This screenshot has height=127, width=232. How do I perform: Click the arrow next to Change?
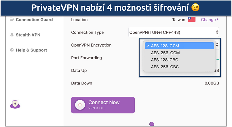pyautogui.click(x=218, y=20)
